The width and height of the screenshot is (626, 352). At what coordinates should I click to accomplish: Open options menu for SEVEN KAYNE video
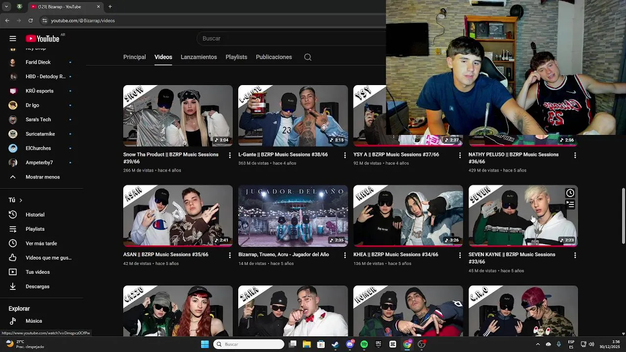click(x=575, y=255)
